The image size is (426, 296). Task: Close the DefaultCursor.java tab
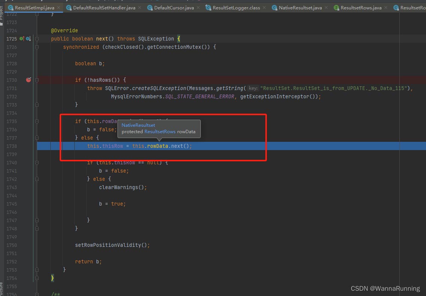tap(198, 8)
